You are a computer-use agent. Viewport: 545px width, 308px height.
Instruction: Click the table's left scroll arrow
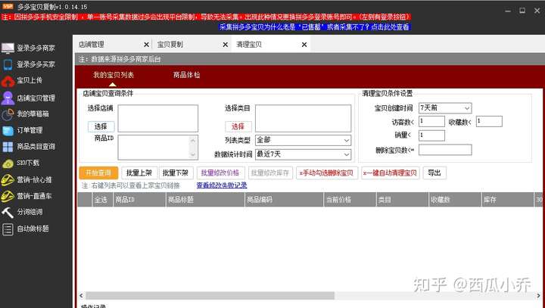coord(81,295)
